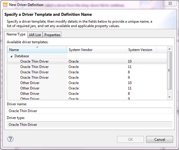
Task: Click the Driver type field
Action: pos(89,125)
